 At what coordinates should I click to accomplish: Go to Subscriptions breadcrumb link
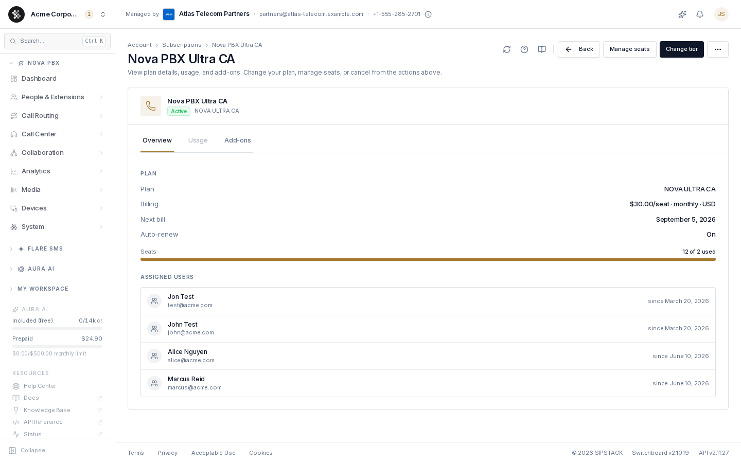pyautogui.click(x=182, y=45)
